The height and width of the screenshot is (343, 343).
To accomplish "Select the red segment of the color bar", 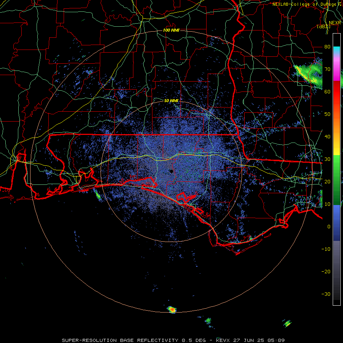I will 337,92.
